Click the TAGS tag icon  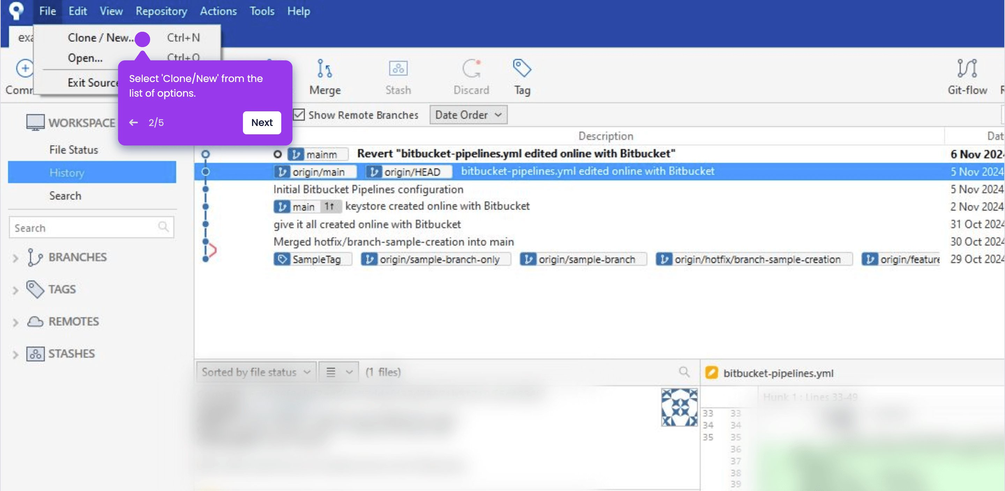(x=35, y=290)
